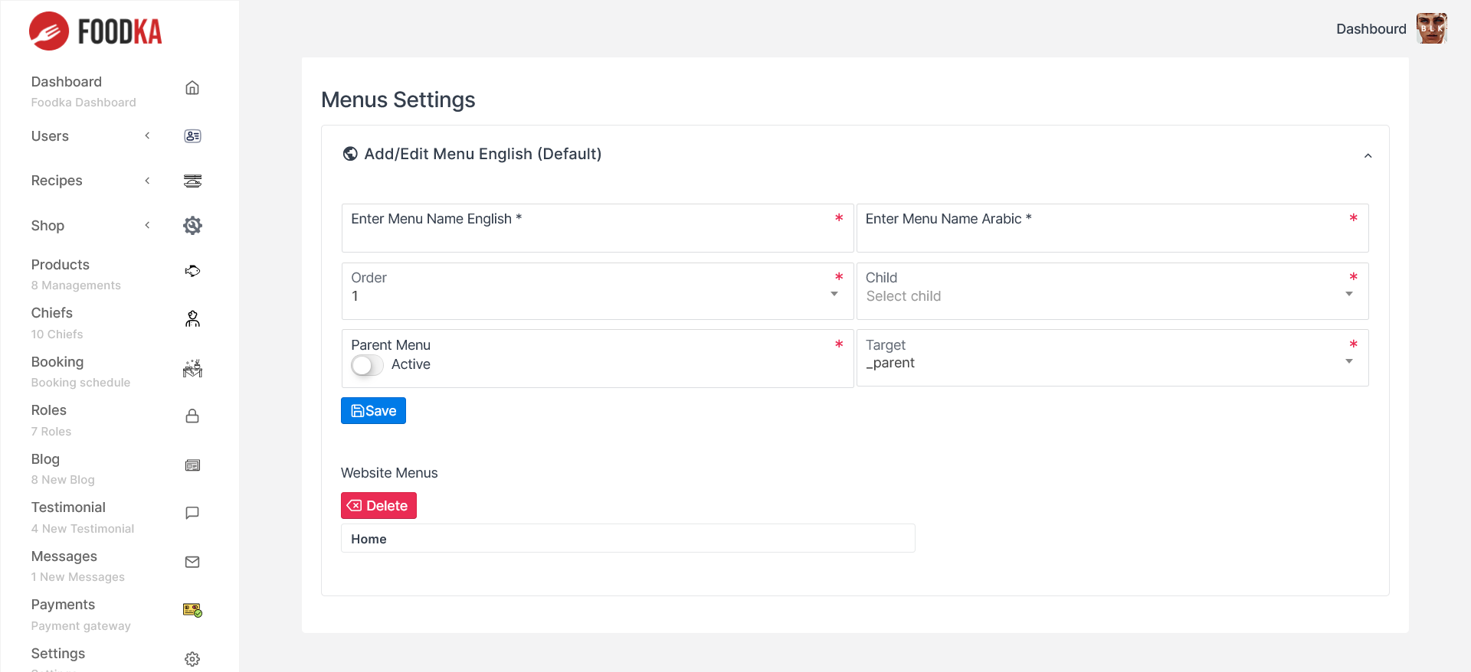Click the Users ID card icon

192,136
